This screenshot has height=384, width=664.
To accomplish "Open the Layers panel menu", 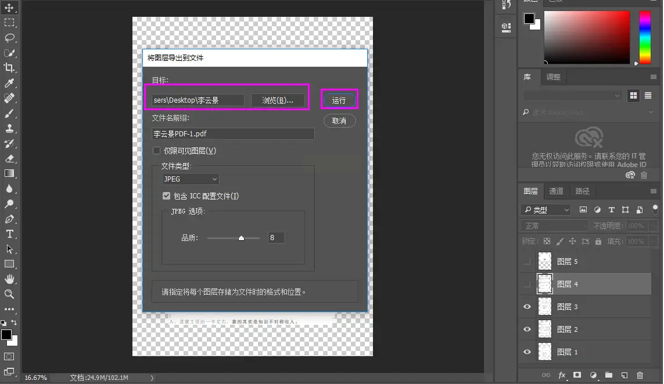I will point(654,191).
